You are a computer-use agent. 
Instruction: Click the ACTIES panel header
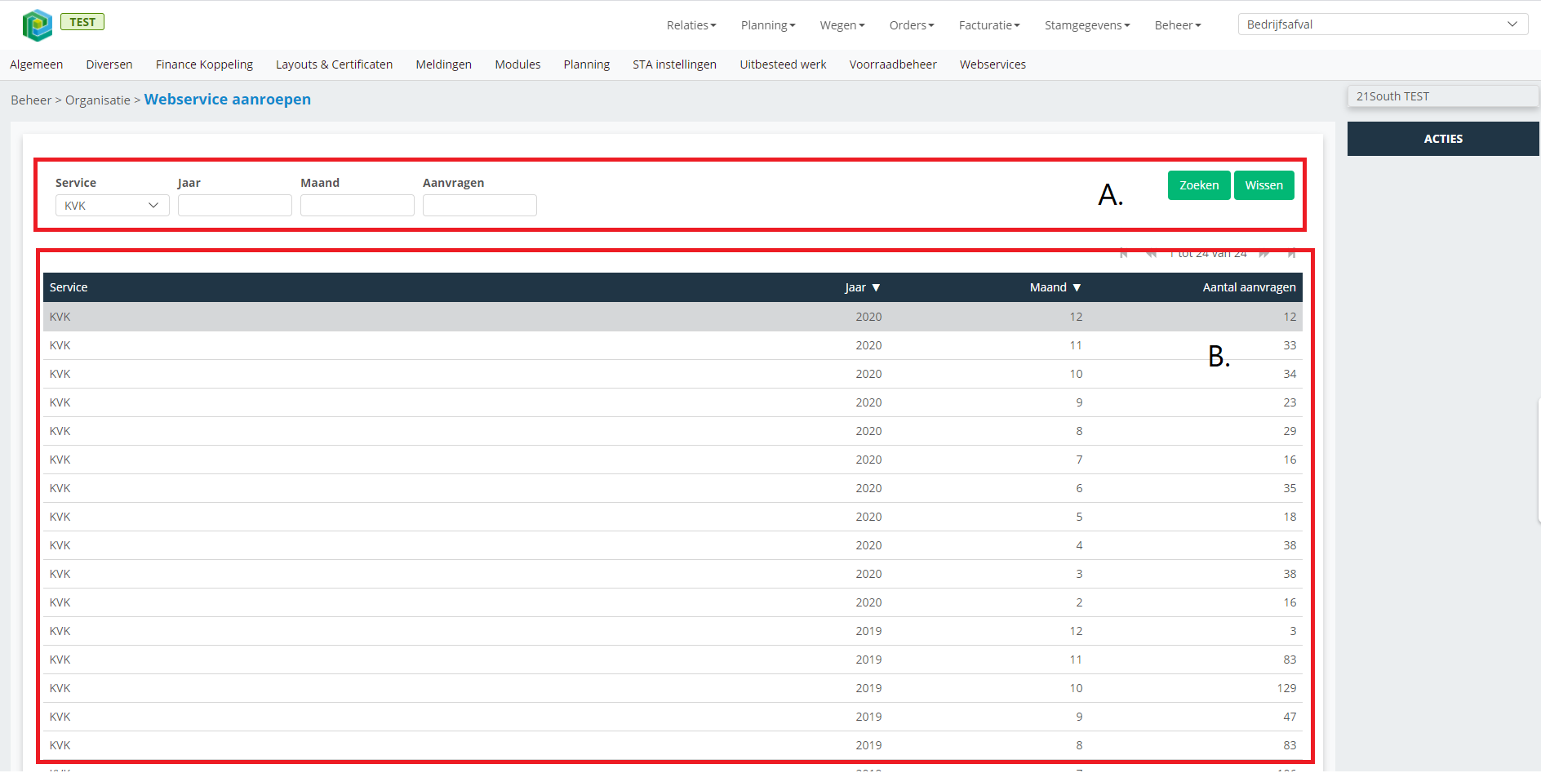1443,139
